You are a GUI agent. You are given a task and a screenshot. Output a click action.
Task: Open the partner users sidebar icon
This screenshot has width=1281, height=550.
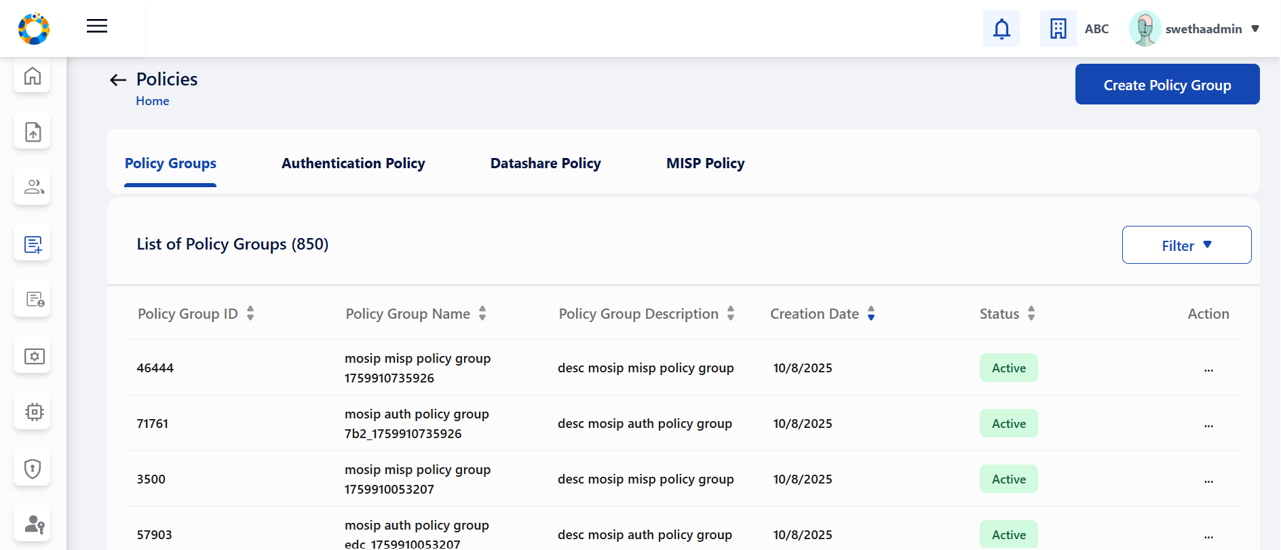point(33,187)
